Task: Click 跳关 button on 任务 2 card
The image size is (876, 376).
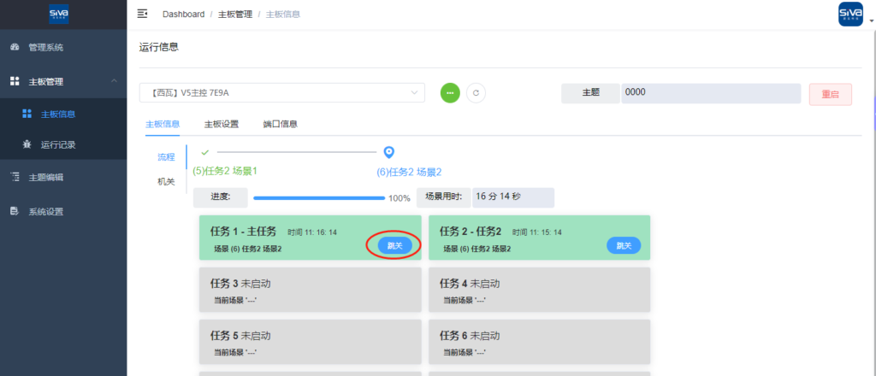Action: point(624,245)
